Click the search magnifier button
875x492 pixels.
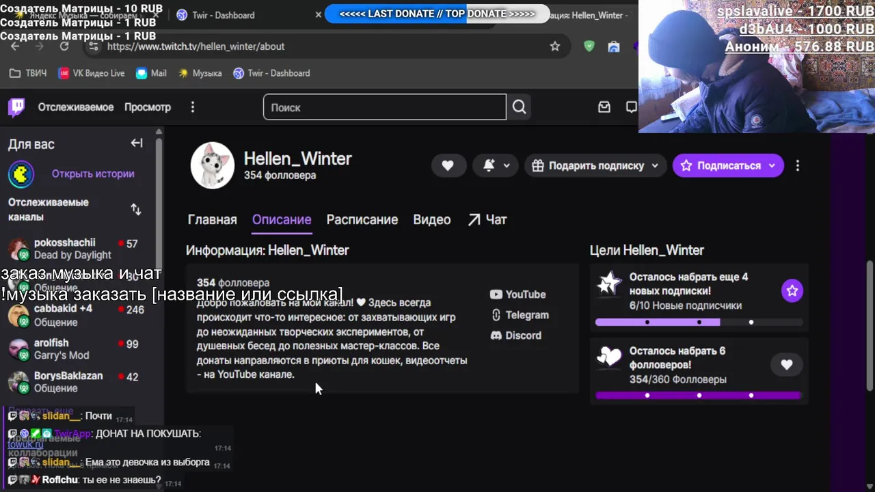520,107
